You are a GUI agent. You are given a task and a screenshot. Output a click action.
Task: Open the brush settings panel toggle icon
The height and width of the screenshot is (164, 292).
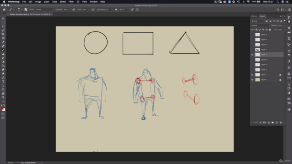pos(26,10)
